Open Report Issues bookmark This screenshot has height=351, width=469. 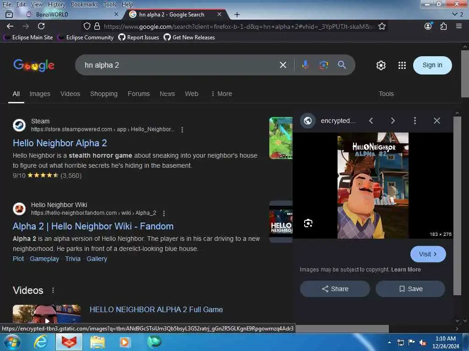pos(138,37)
